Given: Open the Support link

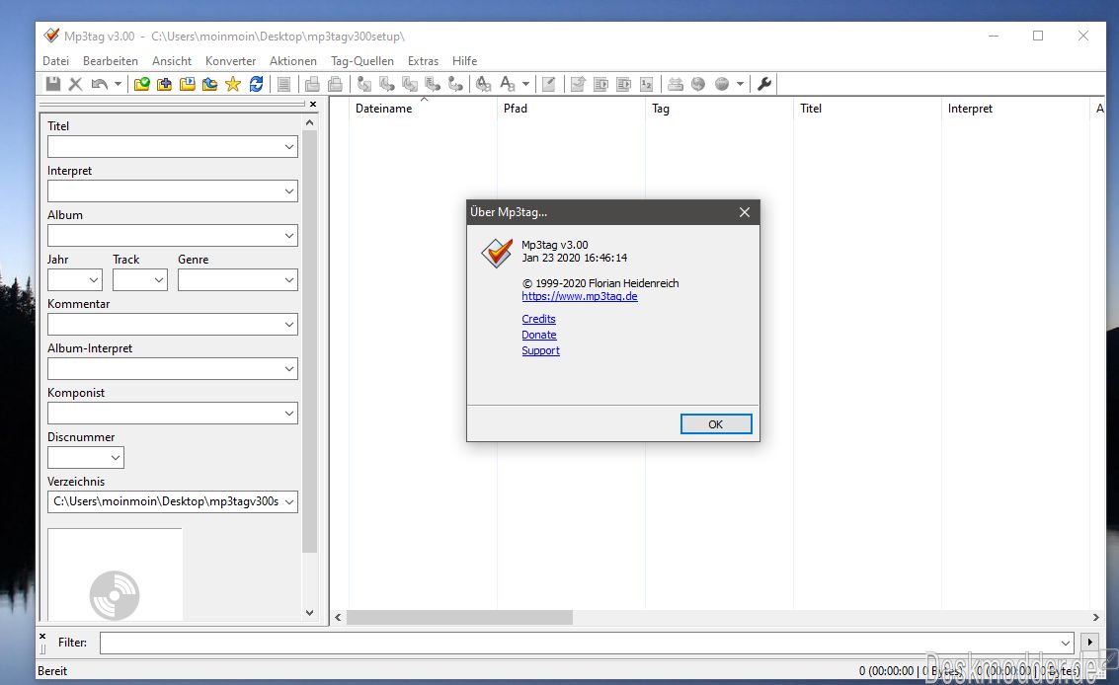Looking at the screenshot, I should (x=541, y=350).
